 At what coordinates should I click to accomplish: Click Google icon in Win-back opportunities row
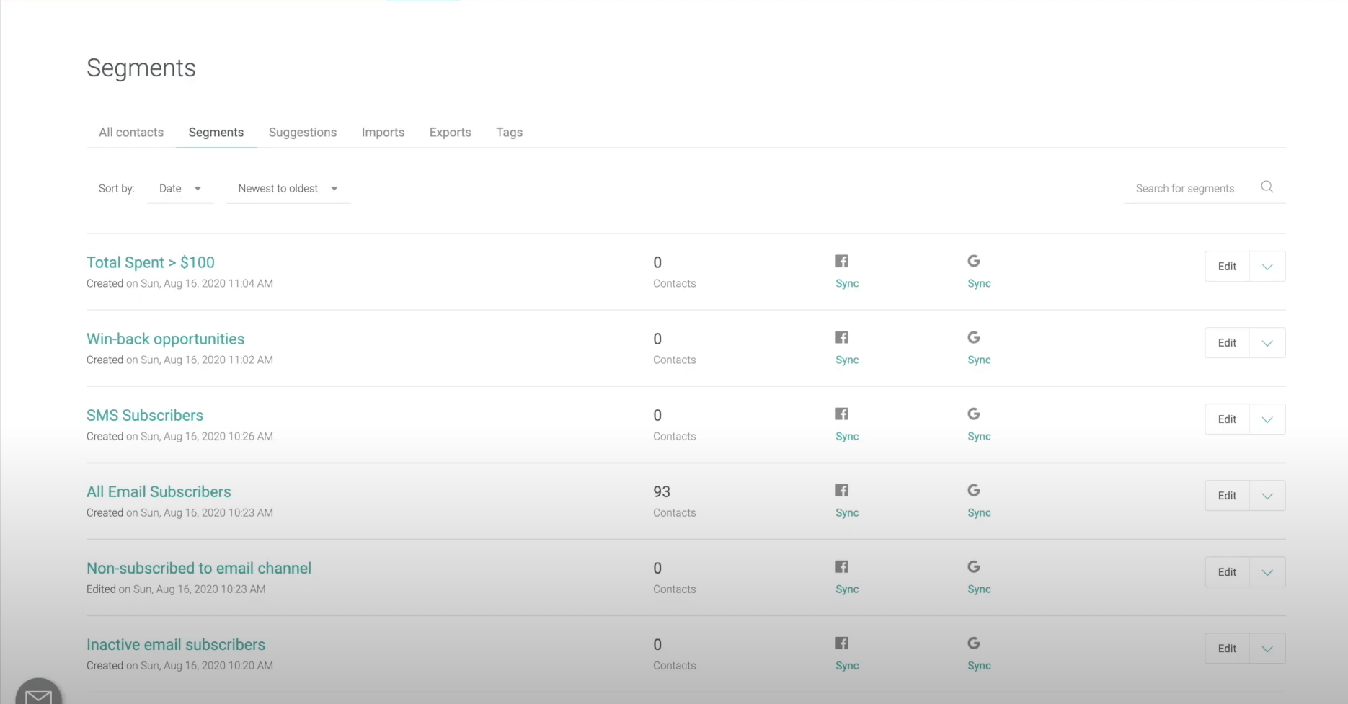tap(973, 337)
